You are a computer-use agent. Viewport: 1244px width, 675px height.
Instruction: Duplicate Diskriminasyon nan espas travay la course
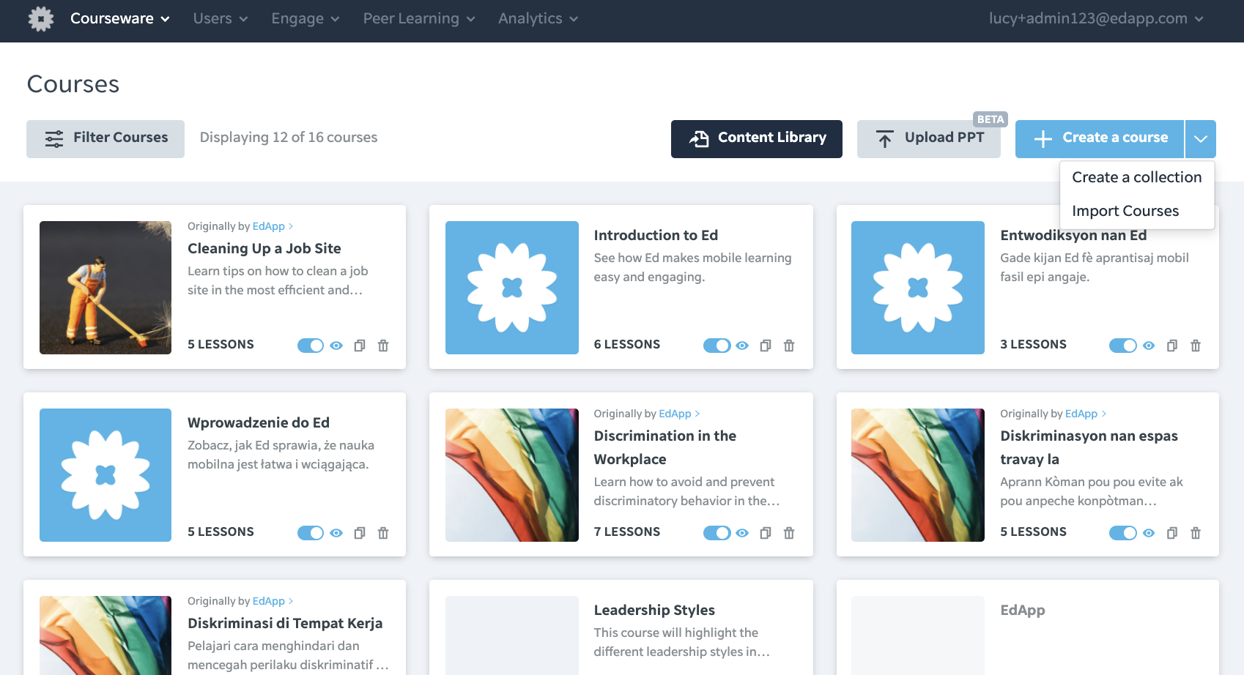1172,533
